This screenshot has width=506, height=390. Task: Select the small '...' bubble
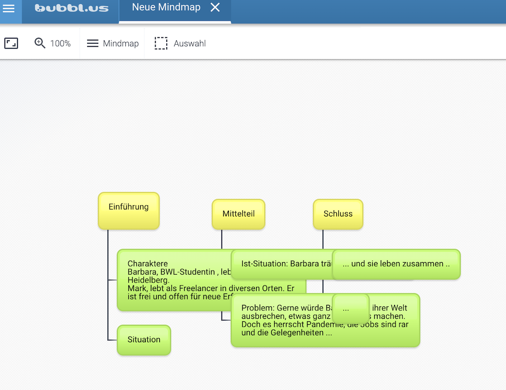click(x=350, y=309)
